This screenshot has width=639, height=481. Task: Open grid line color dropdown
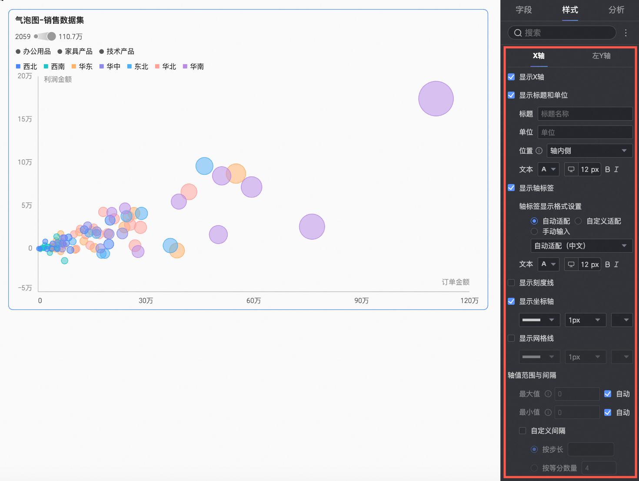[x=622, y=357]
